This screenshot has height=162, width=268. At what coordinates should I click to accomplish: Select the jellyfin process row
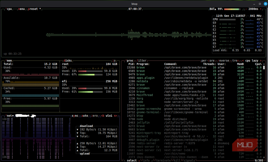194,122
